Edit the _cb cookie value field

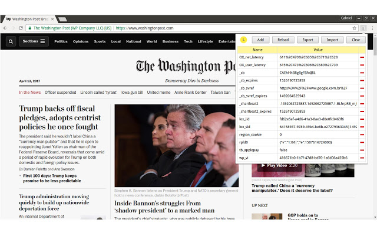click(x=318, y=73)
